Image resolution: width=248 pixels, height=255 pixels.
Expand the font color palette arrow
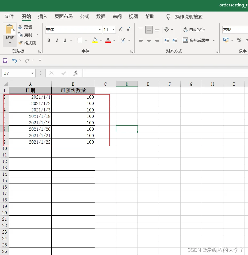coord(114,40)
